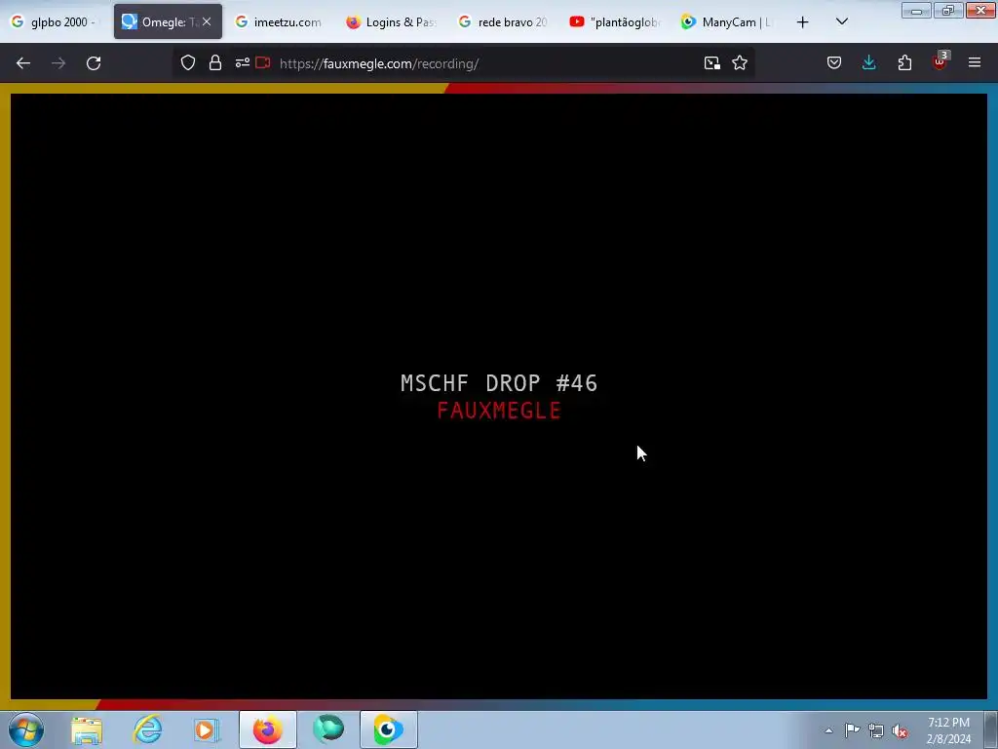Viewport: 998px width, 749px height.
Task: Open the plantãoglobo YouTube tab
Action: tap(615, 21)
